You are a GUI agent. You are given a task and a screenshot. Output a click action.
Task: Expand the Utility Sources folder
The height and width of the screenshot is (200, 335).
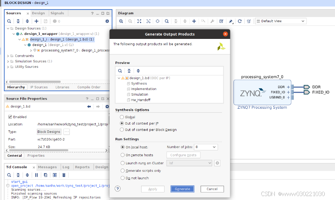[x=8, y=67]
